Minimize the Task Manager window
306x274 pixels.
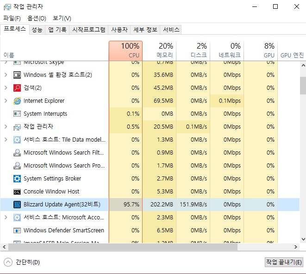[255, 6]
